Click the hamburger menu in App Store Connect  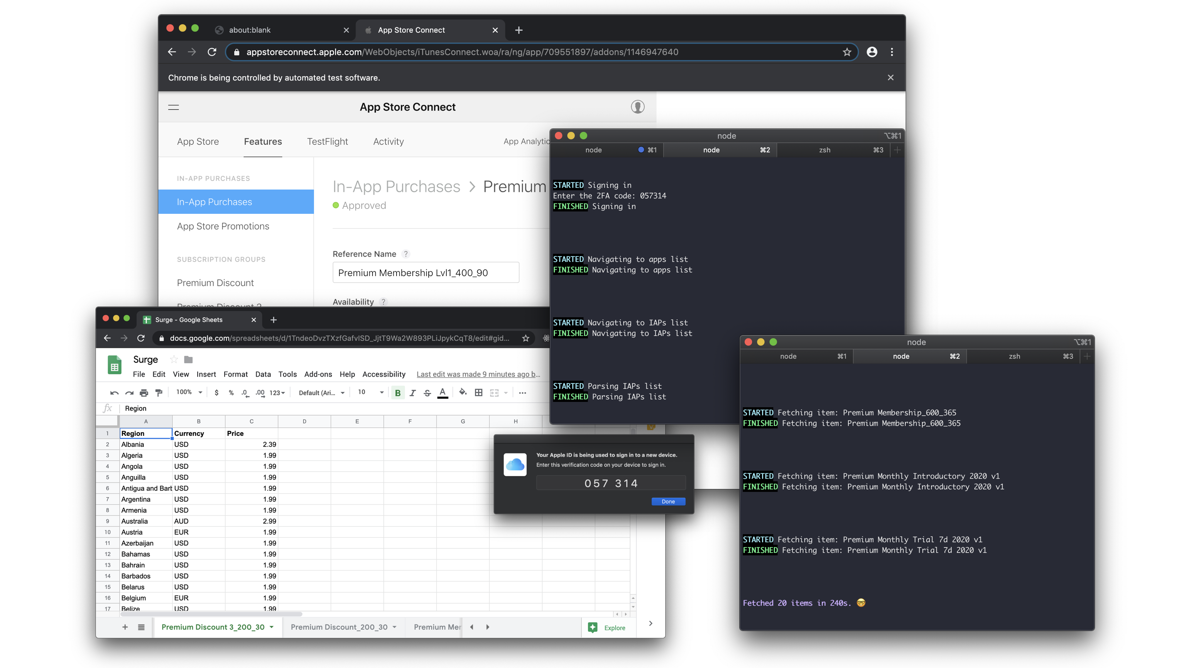[x=173, y=107]
